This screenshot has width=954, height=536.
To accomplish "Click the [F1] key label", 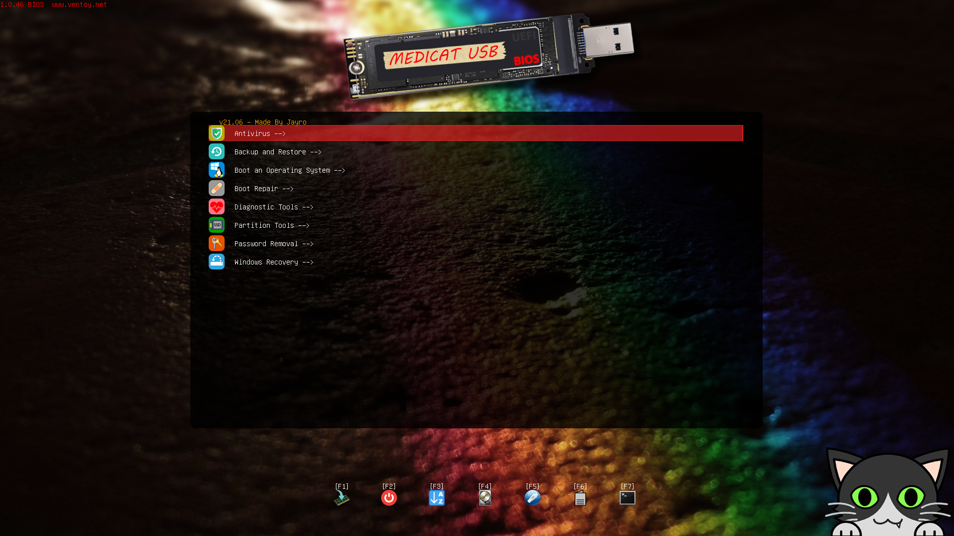I will point(342,486).
